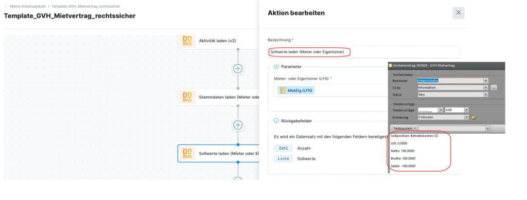Select the MietEig (LFN) parameter chip
The height and width of the screenshot is (200, 527).
[296, 90]
